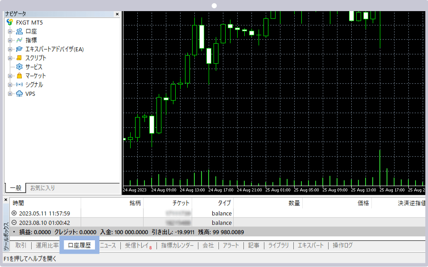Expand the エキスパートアドバイザ(EA) node
This screenshot has width=428, height=267.
[10, 49]
